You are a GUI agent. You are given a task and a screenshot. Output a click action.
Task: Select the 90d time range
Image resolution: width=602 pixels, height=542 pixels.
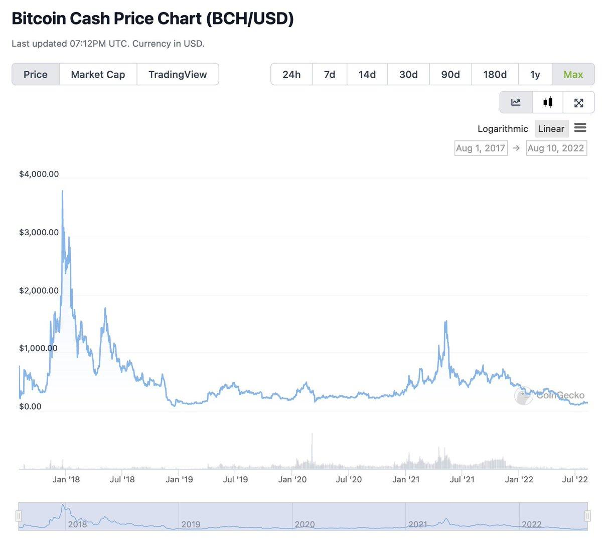(x=450, y=75)
